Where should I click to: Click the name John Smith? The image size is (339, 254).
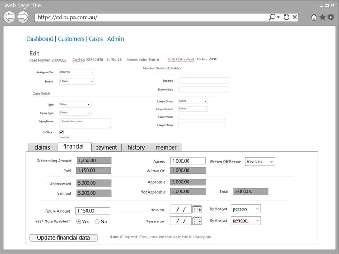[x=149, y=59]
